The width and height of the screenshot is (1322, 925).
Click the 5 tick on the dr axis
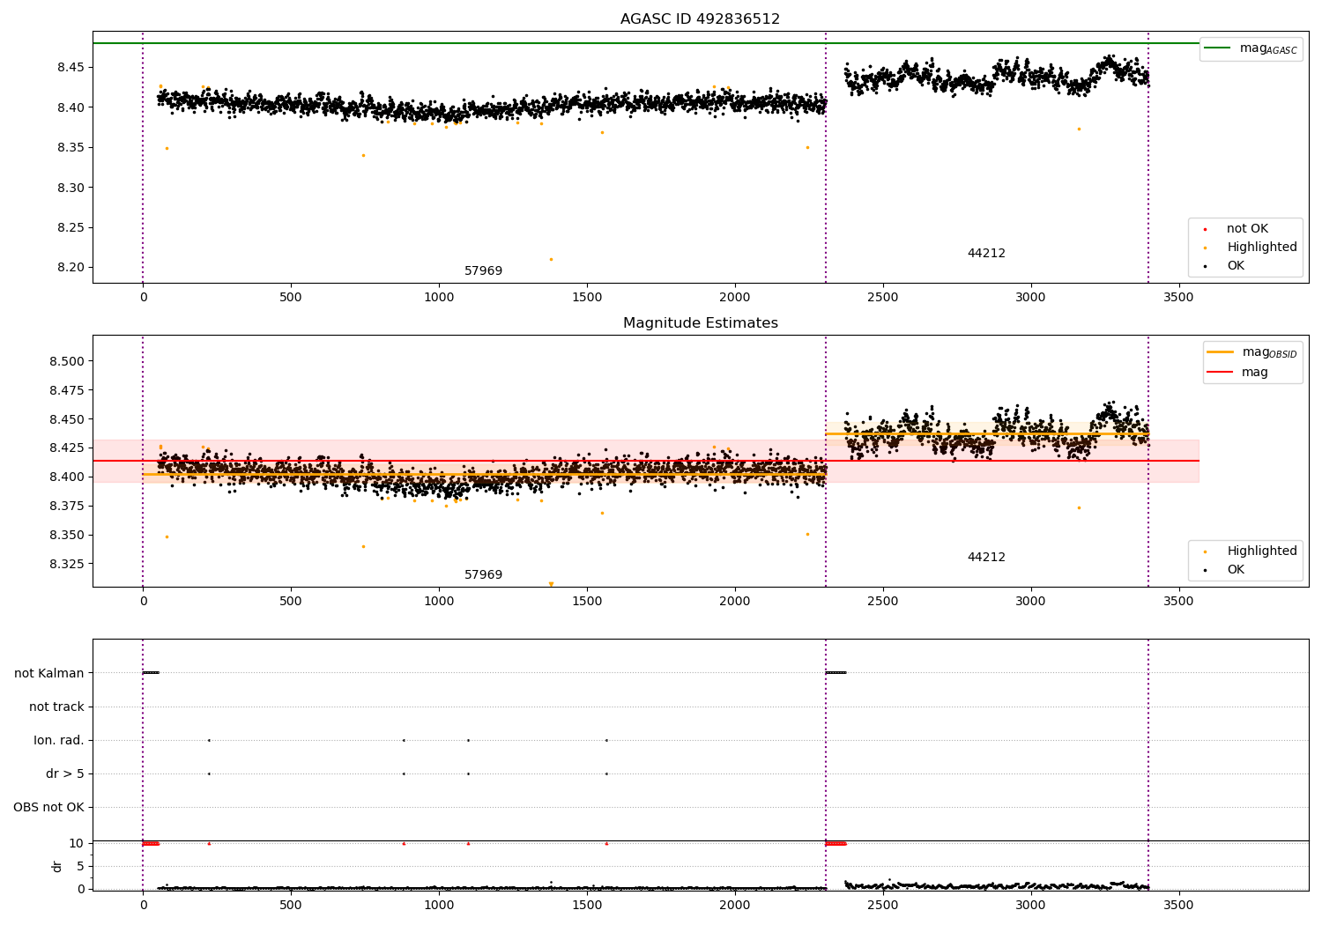pos(80,867)
